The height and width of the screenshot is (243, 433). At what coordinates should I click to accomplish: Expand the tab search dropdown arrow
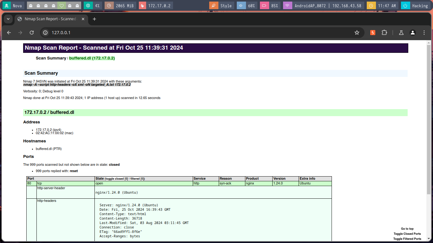(8, 19)
